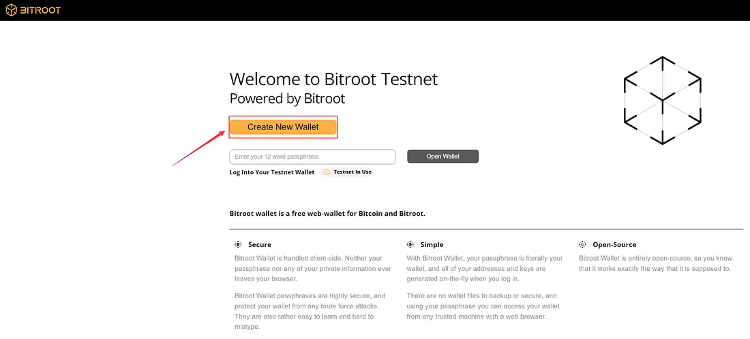Click the Open-Source description paragraph
The width and height of the screenshot is (750, 339).
pyautogui.click(x=655, y=263)
